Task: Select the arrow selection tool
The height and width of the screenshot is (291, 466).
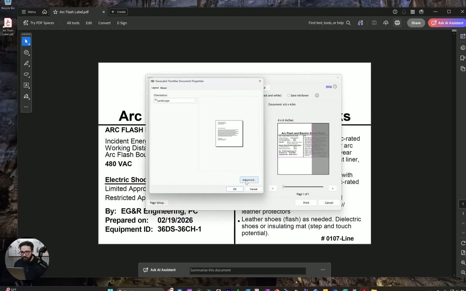Action: (26, 41)
